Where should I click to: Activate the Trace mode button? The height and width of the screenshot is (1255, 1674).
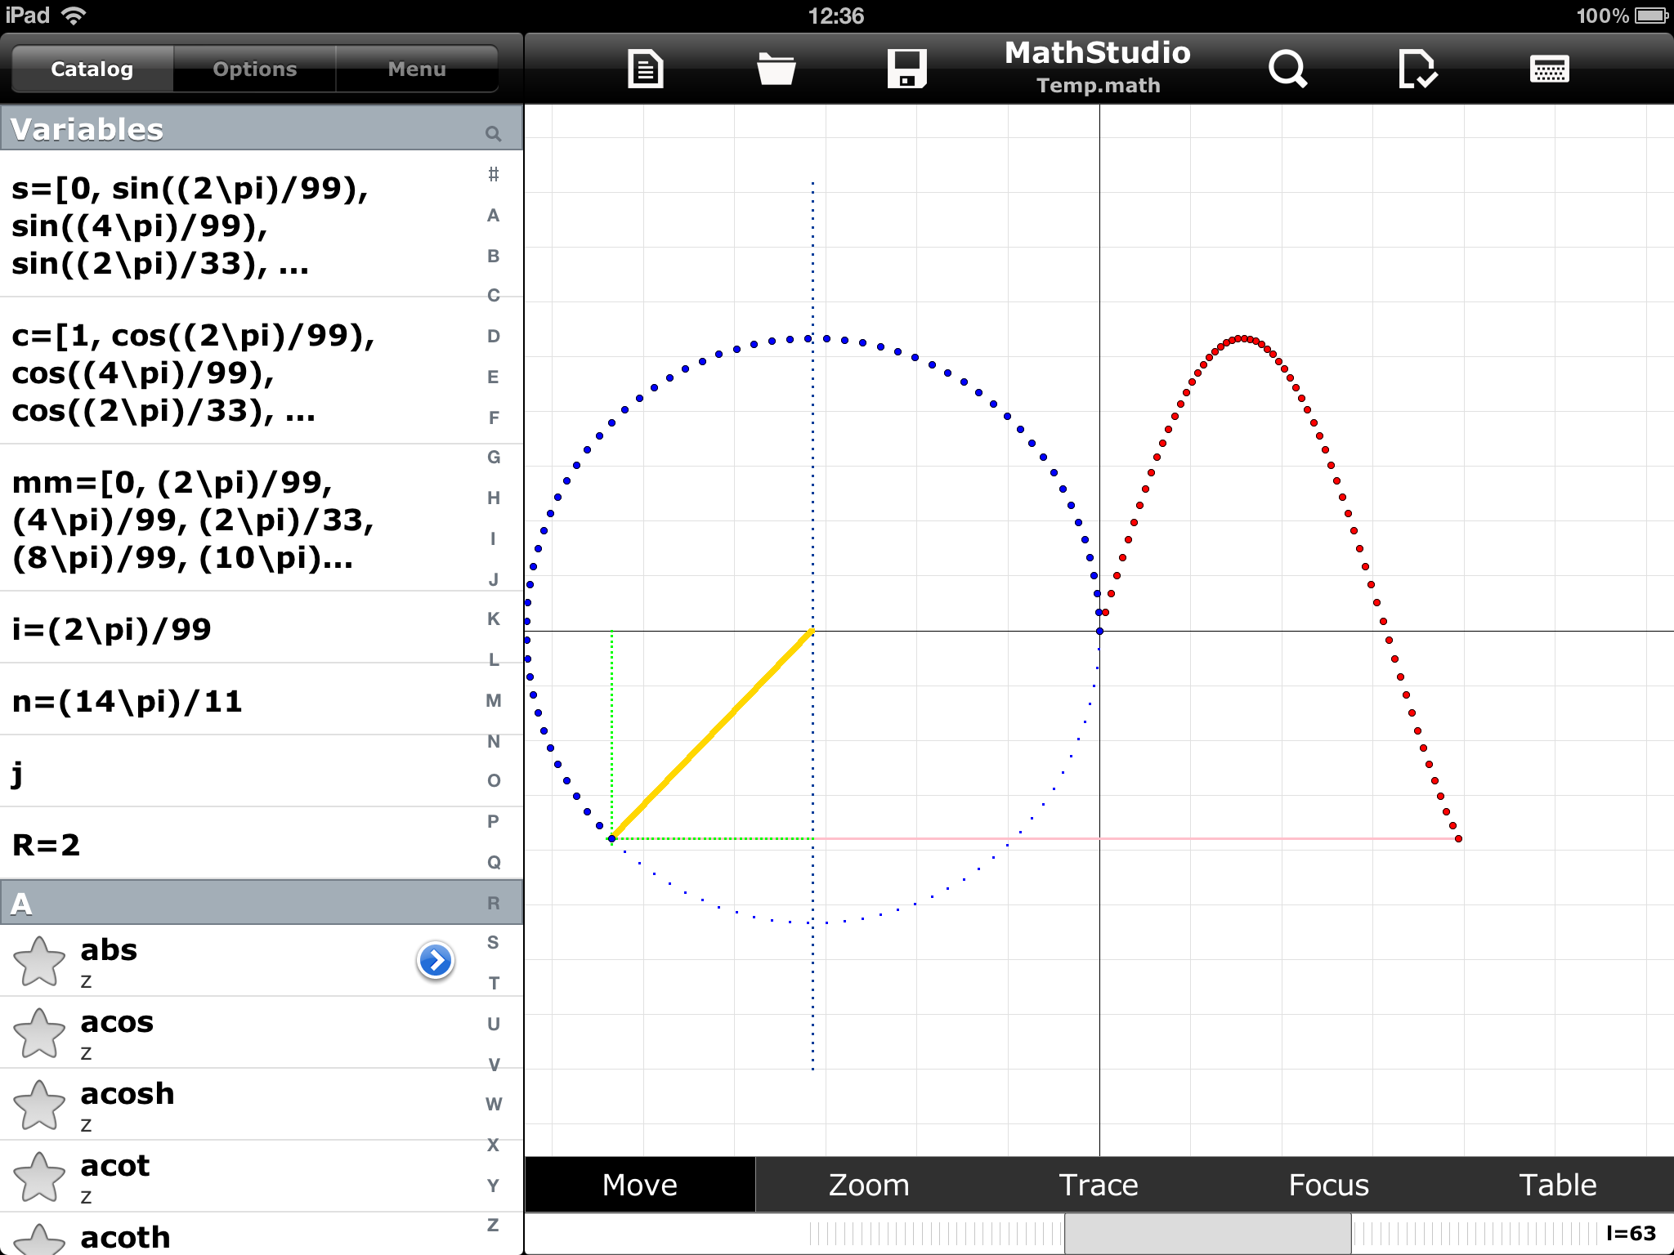[x=1099, y=1185]
